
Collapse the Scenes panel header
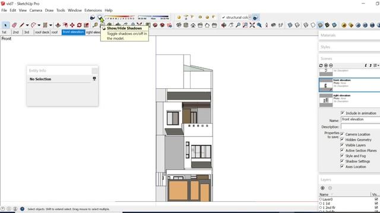click(349, 59)
